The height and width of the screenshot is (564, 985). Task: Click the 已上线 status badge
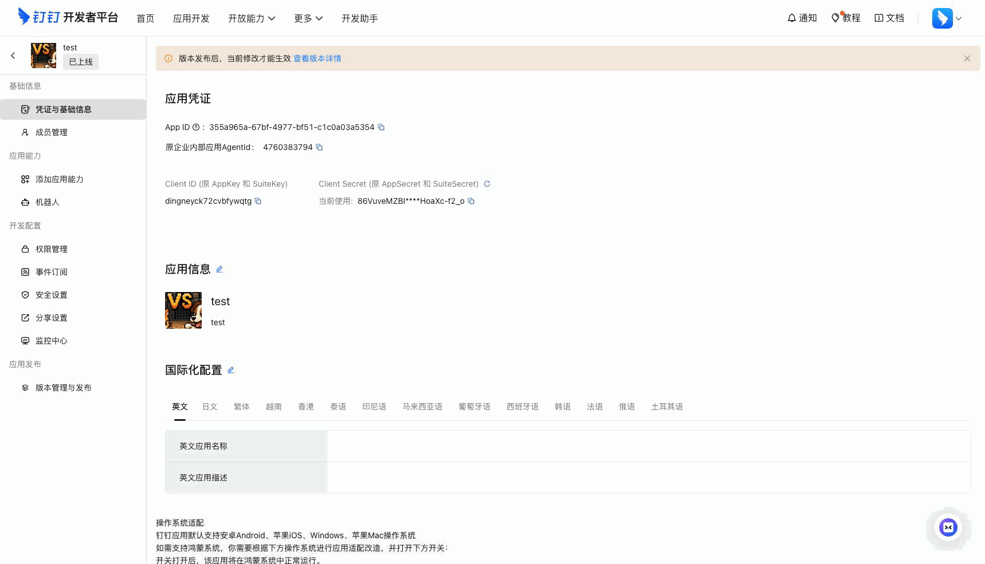(81, 62)
